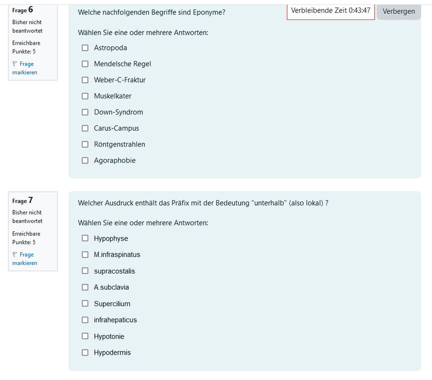432x380 pixels.
Task: Select the infrahepaticus checkbox
Action: [85, 320]
